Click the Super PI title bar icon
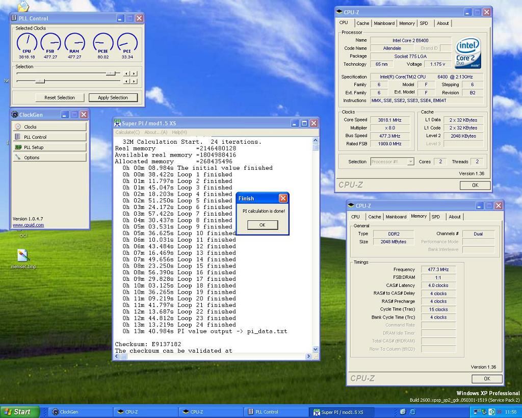 tap(117, 123)
